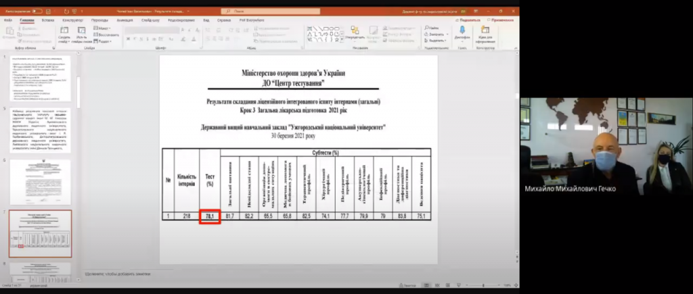Open the Слайд-шоу ribbon tab
The height and width of the screenshot is (294, 693).
151,20
